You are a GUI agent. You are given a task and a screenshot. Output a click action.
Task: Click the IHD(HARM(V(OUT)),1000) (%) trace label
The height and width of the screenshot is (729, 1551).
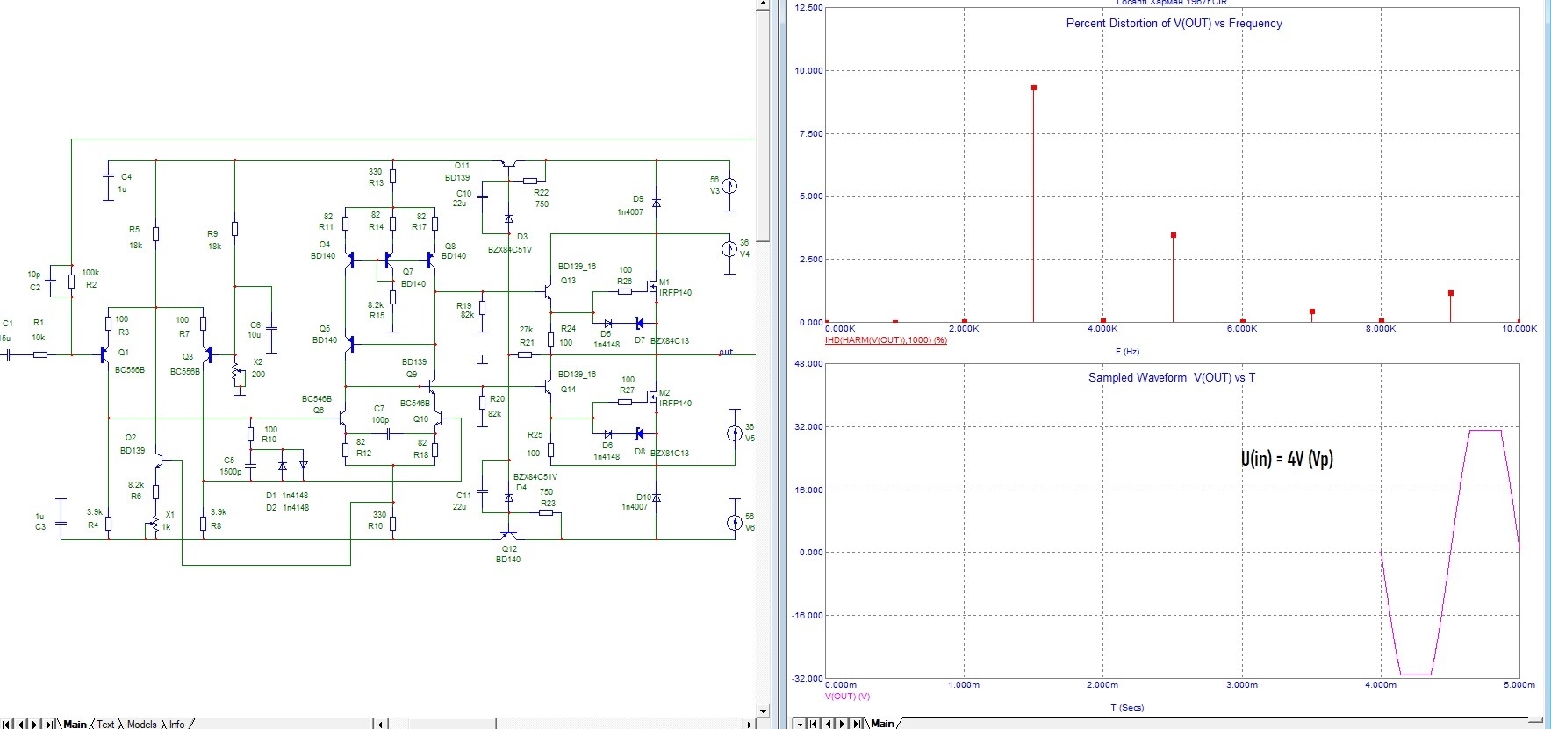[x=886, y=340]
